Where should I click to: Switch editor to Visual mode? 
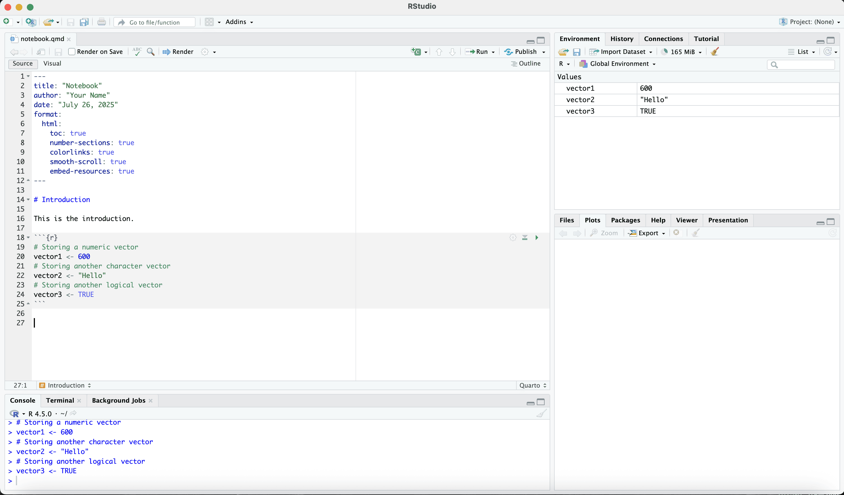(52, 64)
